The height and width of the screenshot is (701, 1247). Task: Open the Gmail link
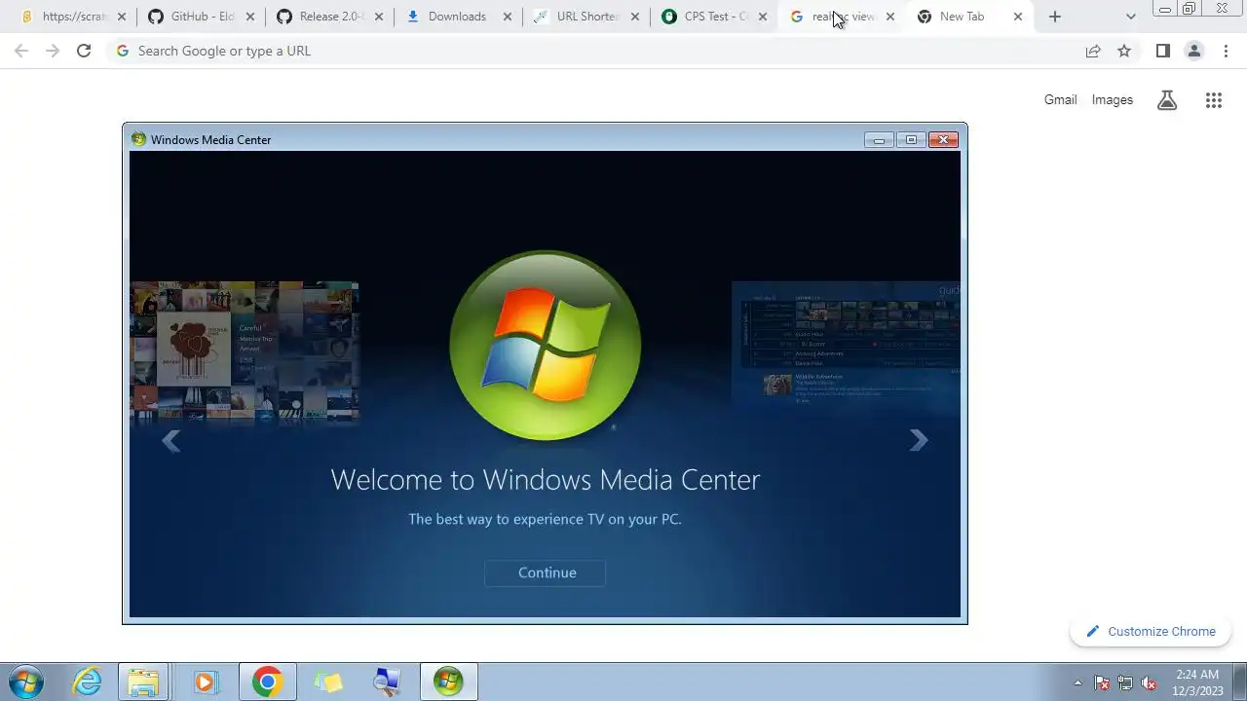pos(1060,99)
